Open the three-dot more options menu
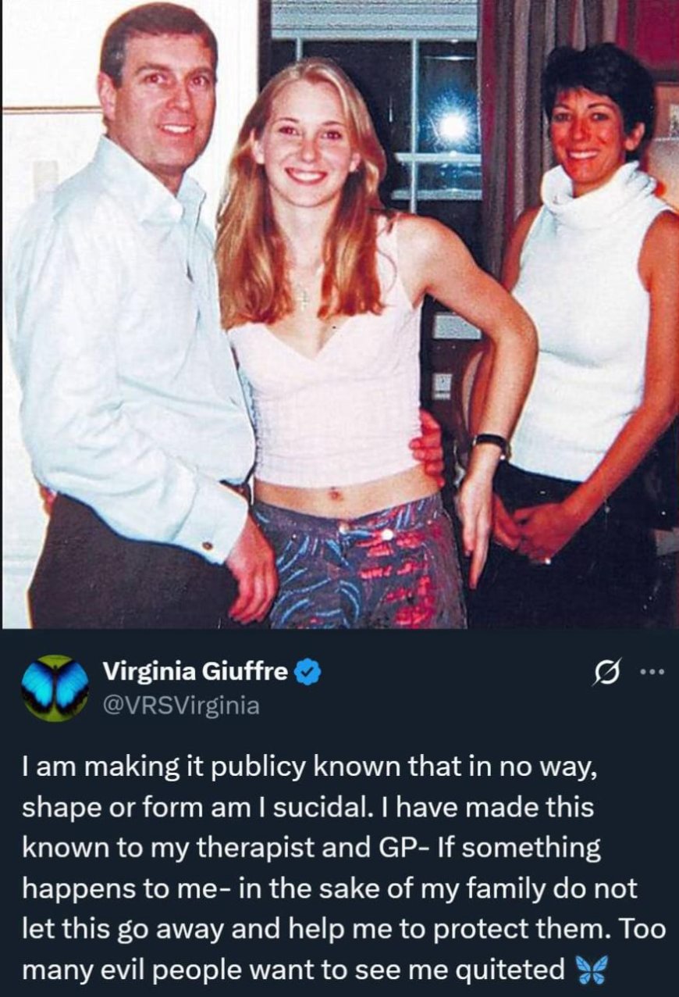 [649, 671]
